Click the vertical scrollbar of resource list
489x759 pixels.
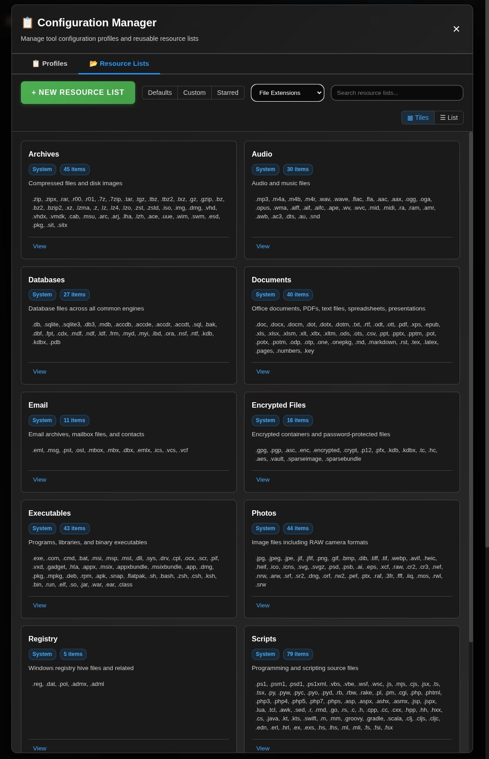pyautogui.click(x=470, y=387)
